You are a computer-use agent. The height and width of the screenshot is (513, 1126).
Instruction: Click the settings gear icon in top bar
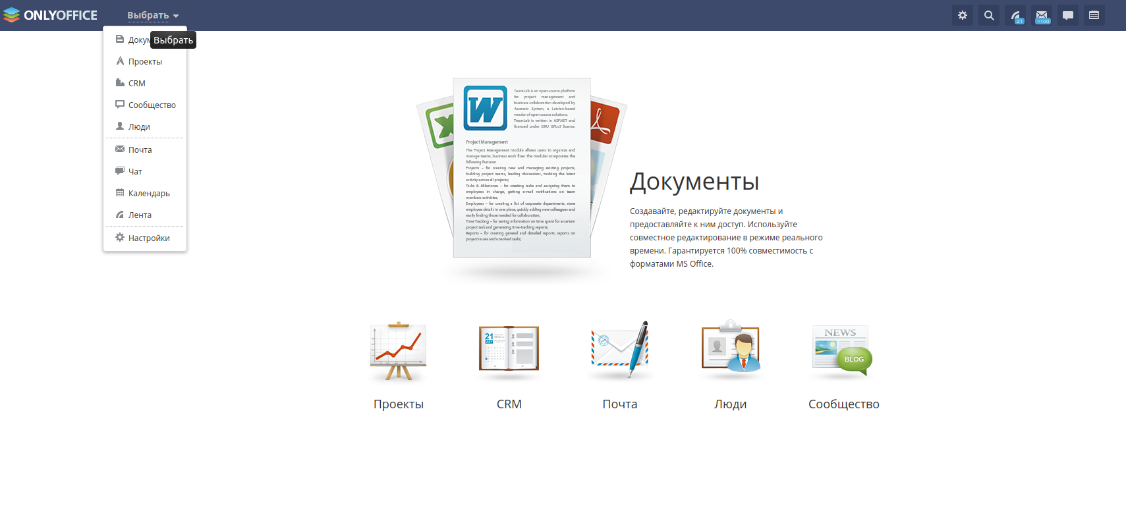click(963, 15)
